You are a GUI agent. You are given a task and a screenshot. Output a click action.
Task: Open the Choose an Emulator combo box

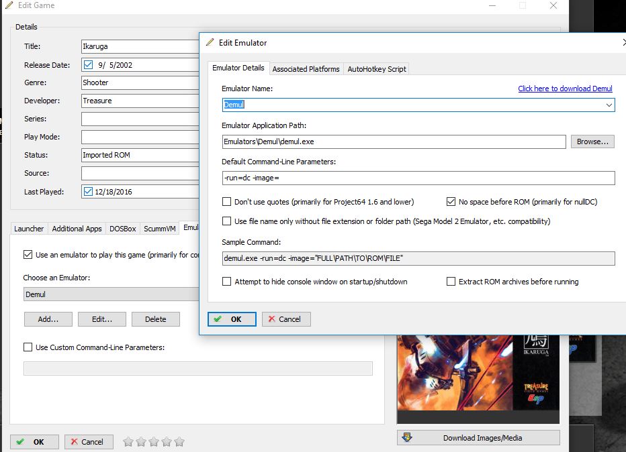111,294
